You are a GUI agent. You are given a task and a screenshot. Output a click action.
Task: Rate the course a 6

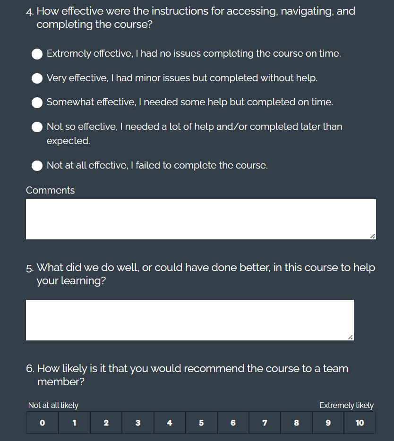click(x=233, y=423)
